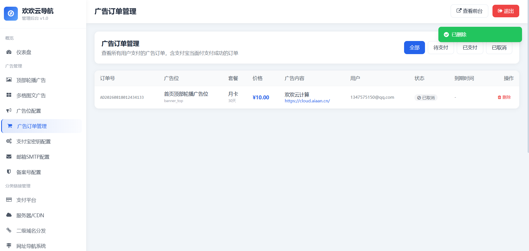Click the 广告位配置 megaphone icon
Image resolution: width=529 pixels, height=251 pixels.
9,111
